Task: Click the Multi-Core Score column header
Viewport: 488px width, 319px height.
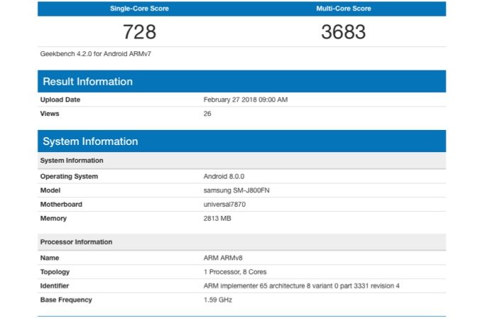Action: coord(343,9)
